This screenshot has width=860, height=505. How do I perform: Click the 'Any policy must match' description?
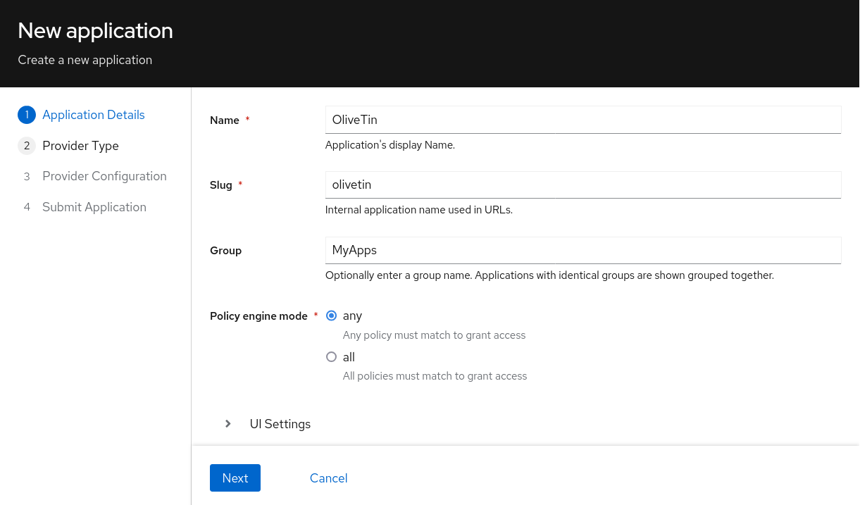coord(434,335)
